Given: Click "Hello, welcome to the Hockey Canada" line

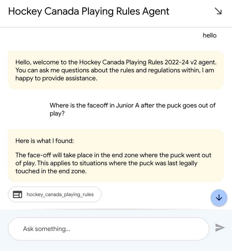Looking at the screenshot, I should click(x=116, y=62).
